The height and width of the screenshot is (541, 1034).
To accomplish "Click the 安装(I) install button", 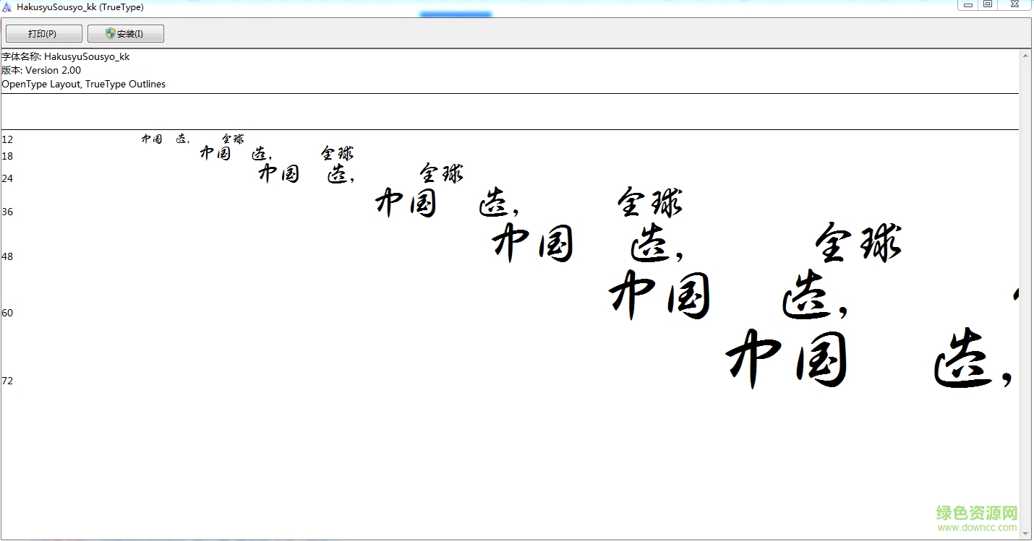I will coord(126,33).
